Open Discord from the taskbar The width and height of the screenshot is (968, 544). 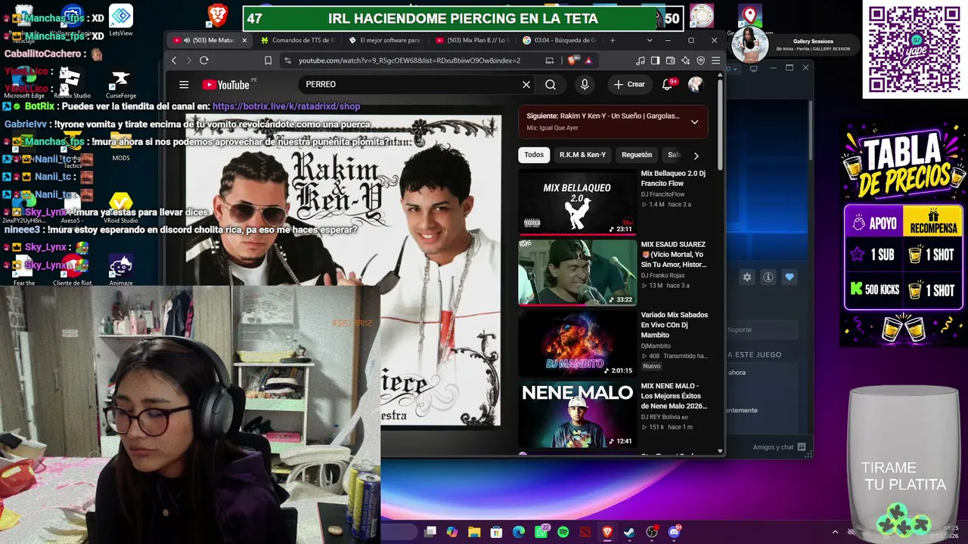pos(675,532)
